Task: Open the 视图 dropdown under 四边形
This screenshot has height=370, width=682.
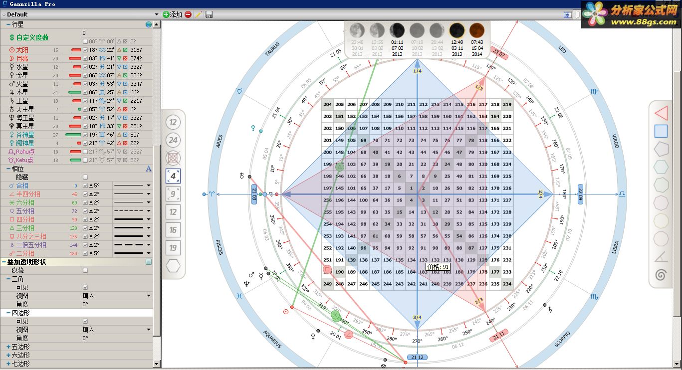Action: click(x=148, y=330)
